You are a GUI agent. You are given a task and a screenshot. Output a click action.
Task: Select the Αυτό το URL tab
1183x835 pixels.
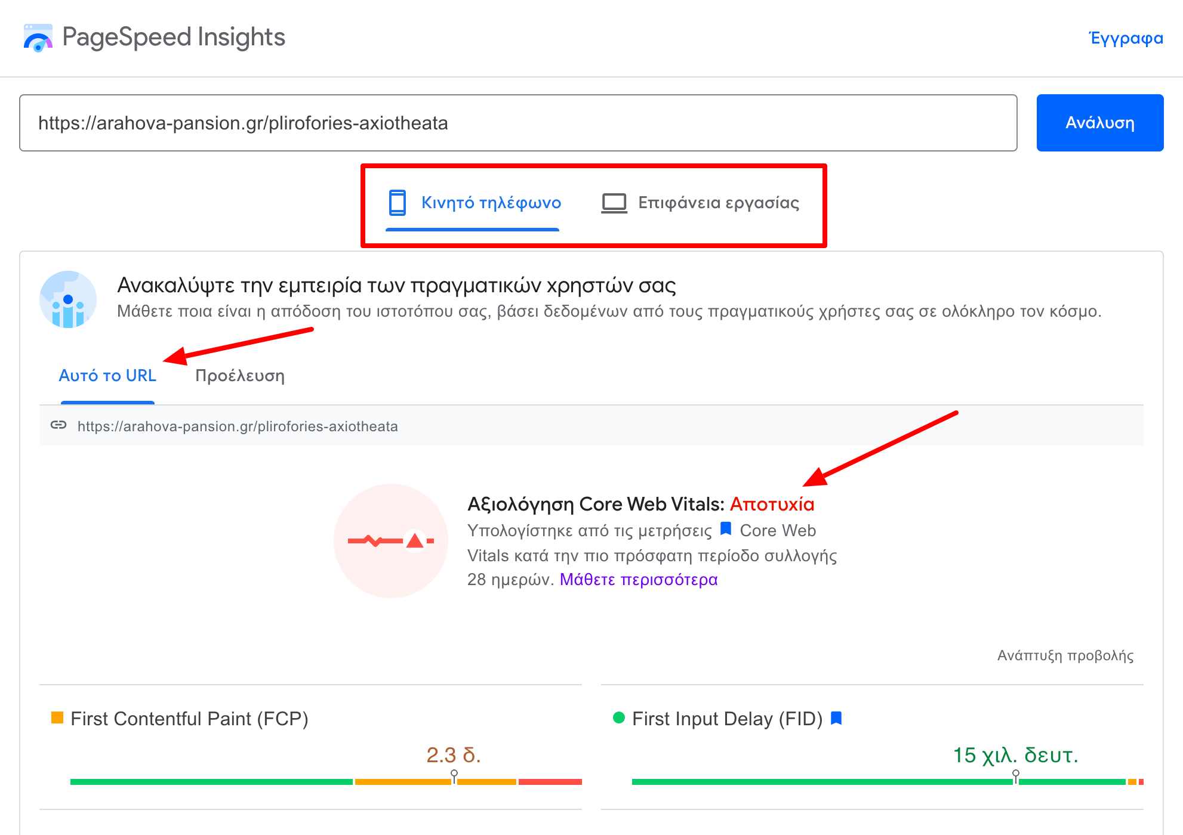point(107,376)
